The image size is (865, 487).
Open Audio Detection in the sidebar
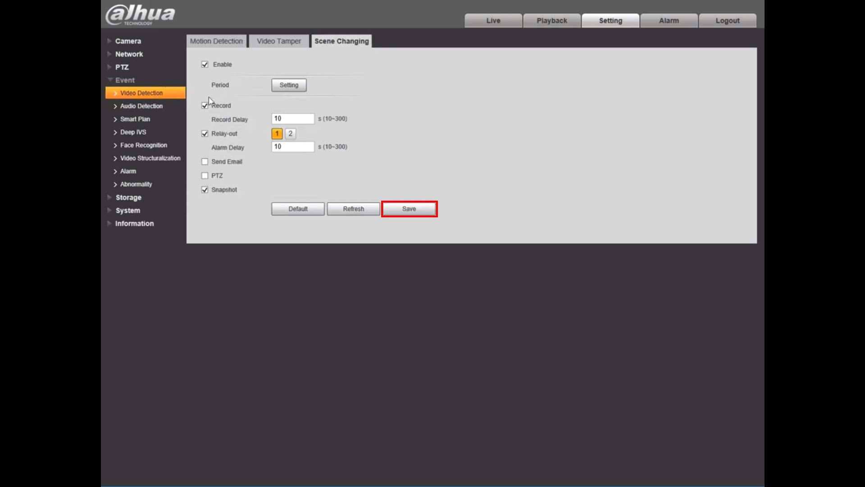141,106
